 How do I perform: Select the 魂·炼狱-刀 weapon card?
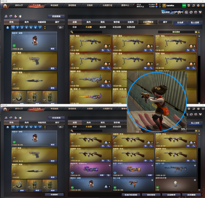pos(90,96)
